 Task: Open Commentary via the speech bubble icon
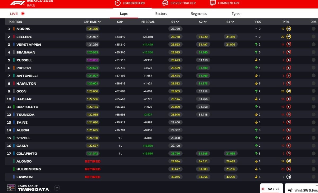[x=213, y=3]
